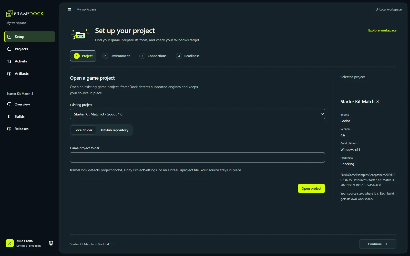Click the pixel game folder illustration
Screen dimensions: 410x256
tap(80, 35)
